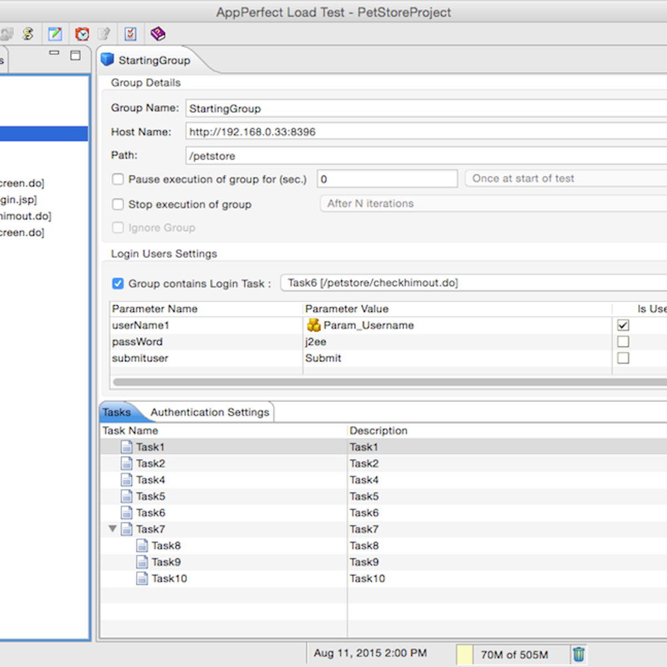Screen dimensions: 667x667
Task: Click the Task8 document icon
Action: (x=142, y=545)
